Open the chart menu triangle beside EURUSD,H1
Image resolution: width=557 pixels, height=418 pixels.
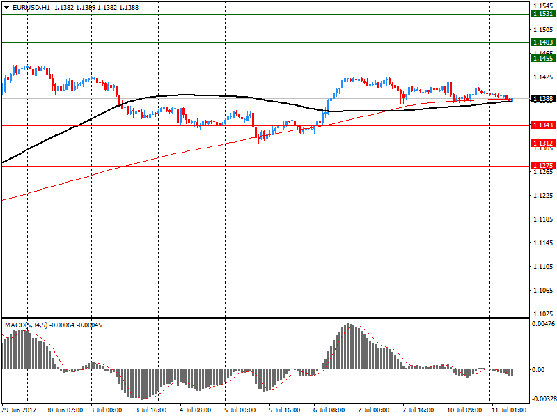(x=7, y=8)
